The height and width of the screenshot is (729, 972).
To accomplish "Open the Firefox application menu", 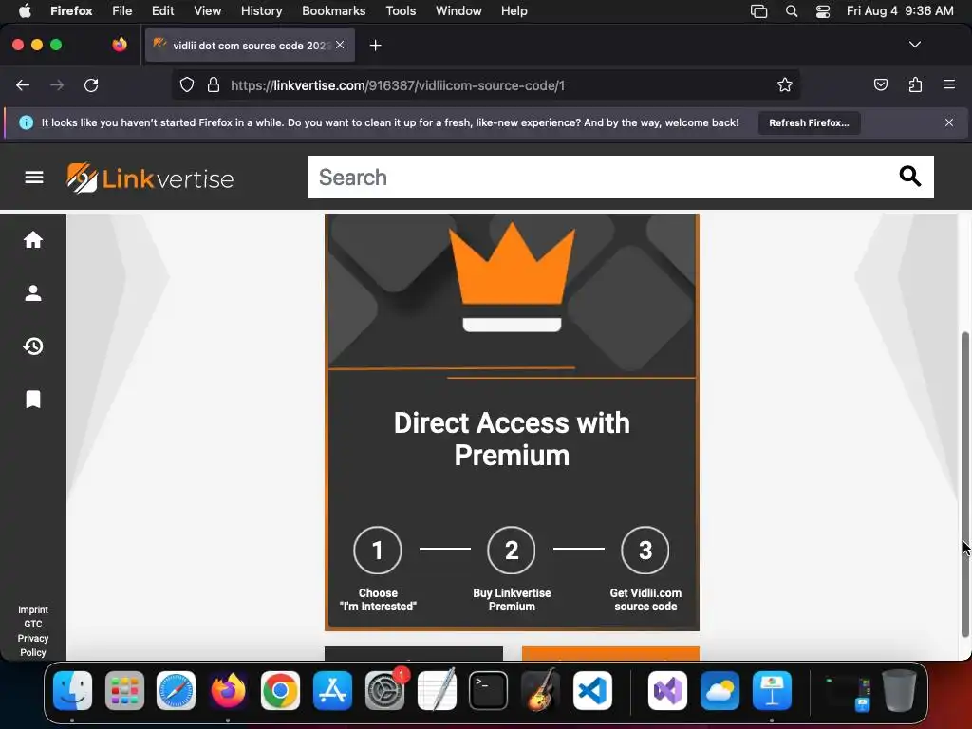I will point(949,84).
